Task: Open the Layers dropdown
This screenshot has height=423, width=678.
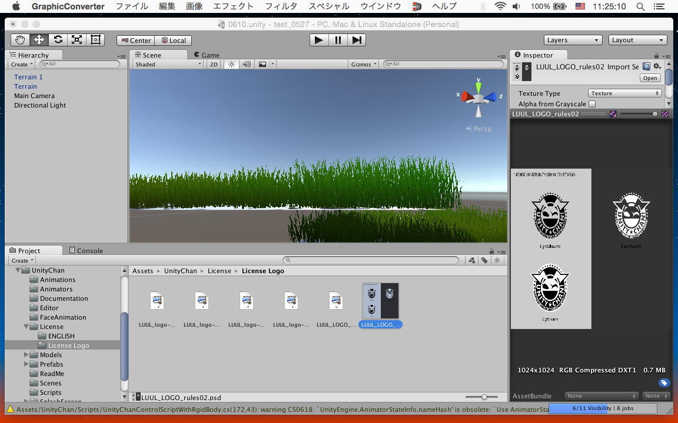Action: coord(572,40)
